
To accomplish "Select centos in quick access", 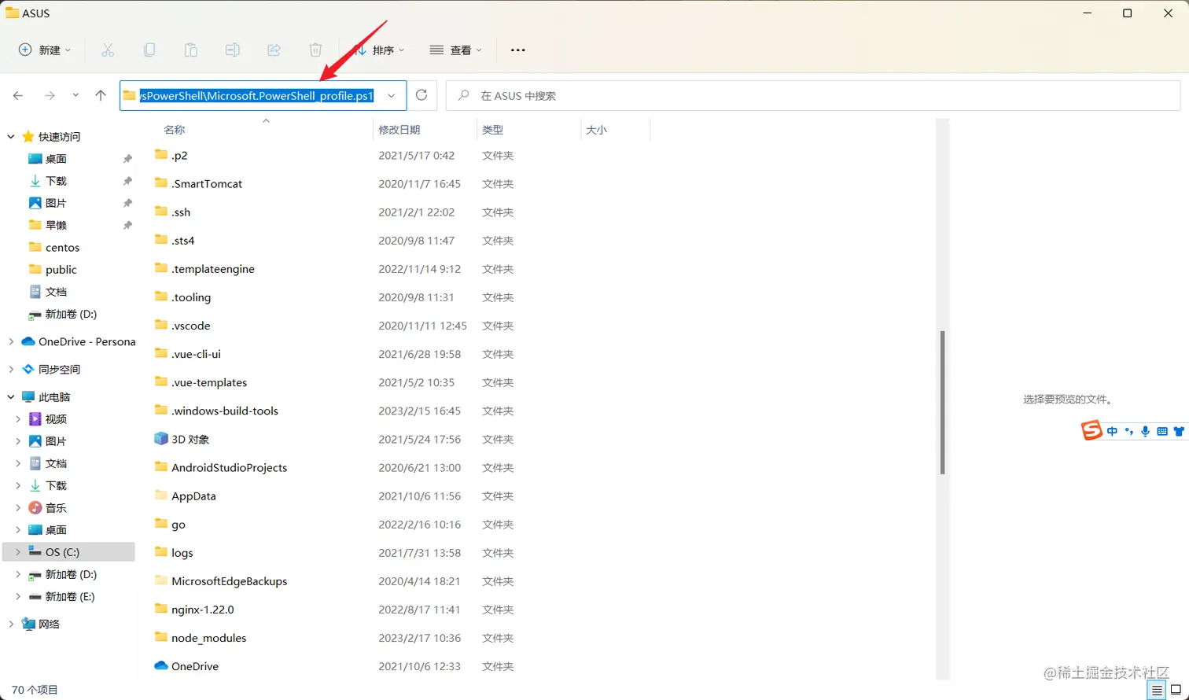I will pos(54,247).
